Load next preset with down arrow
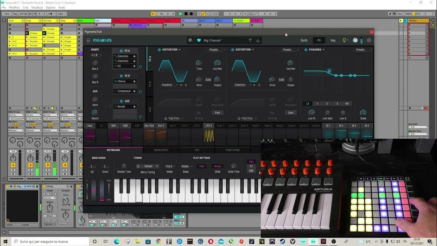This screenshot has height=246, width=437. click(258, 40)
